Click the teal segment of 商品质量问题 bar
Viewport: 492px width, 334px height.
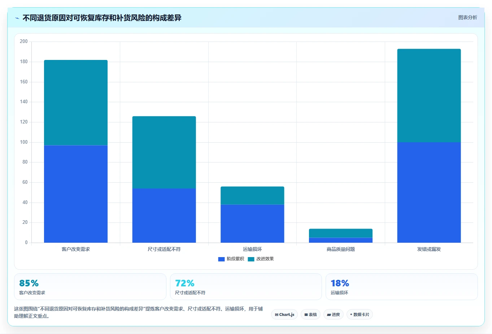[341, 233]
